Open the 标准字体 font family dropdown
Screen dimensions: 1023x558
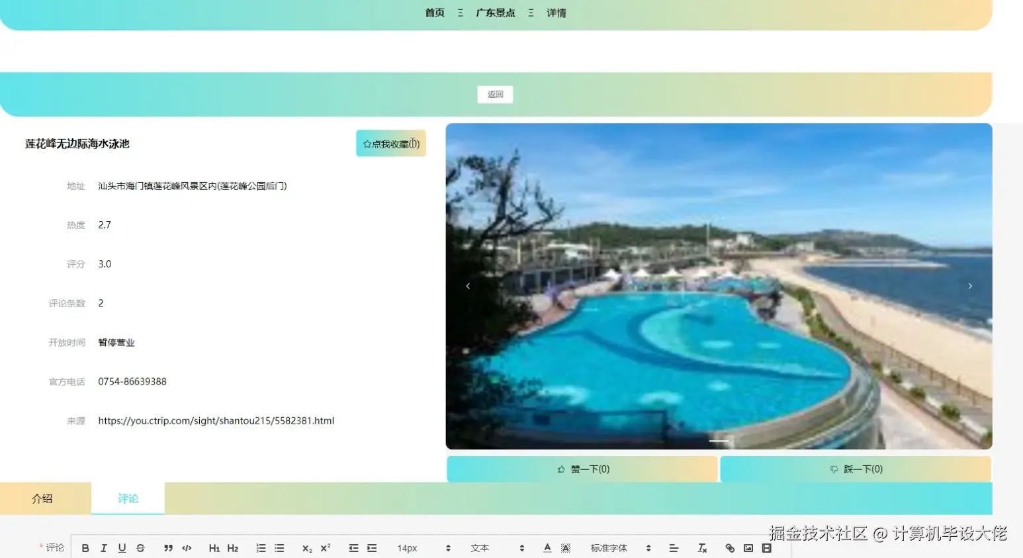[608, 547]
